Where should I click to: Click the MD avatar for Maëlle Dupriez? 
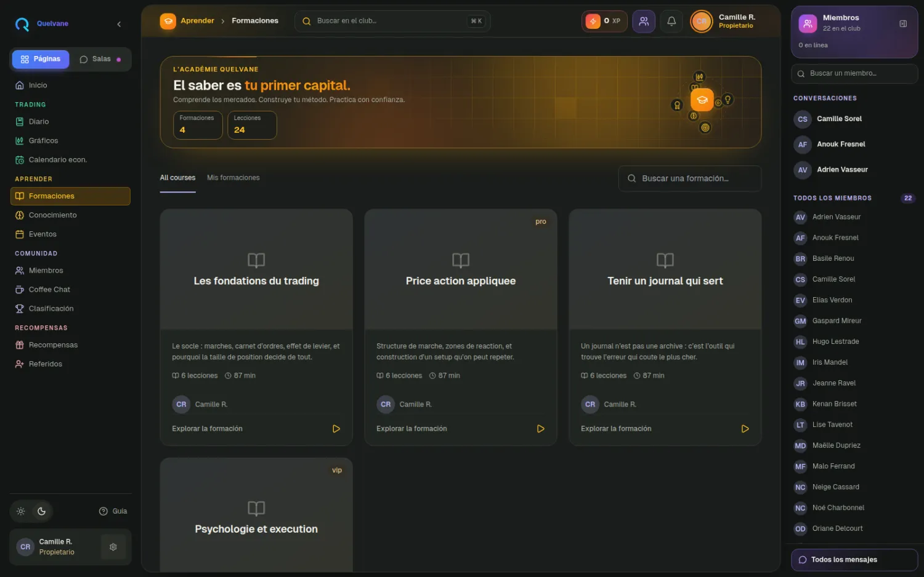[800, 446]
